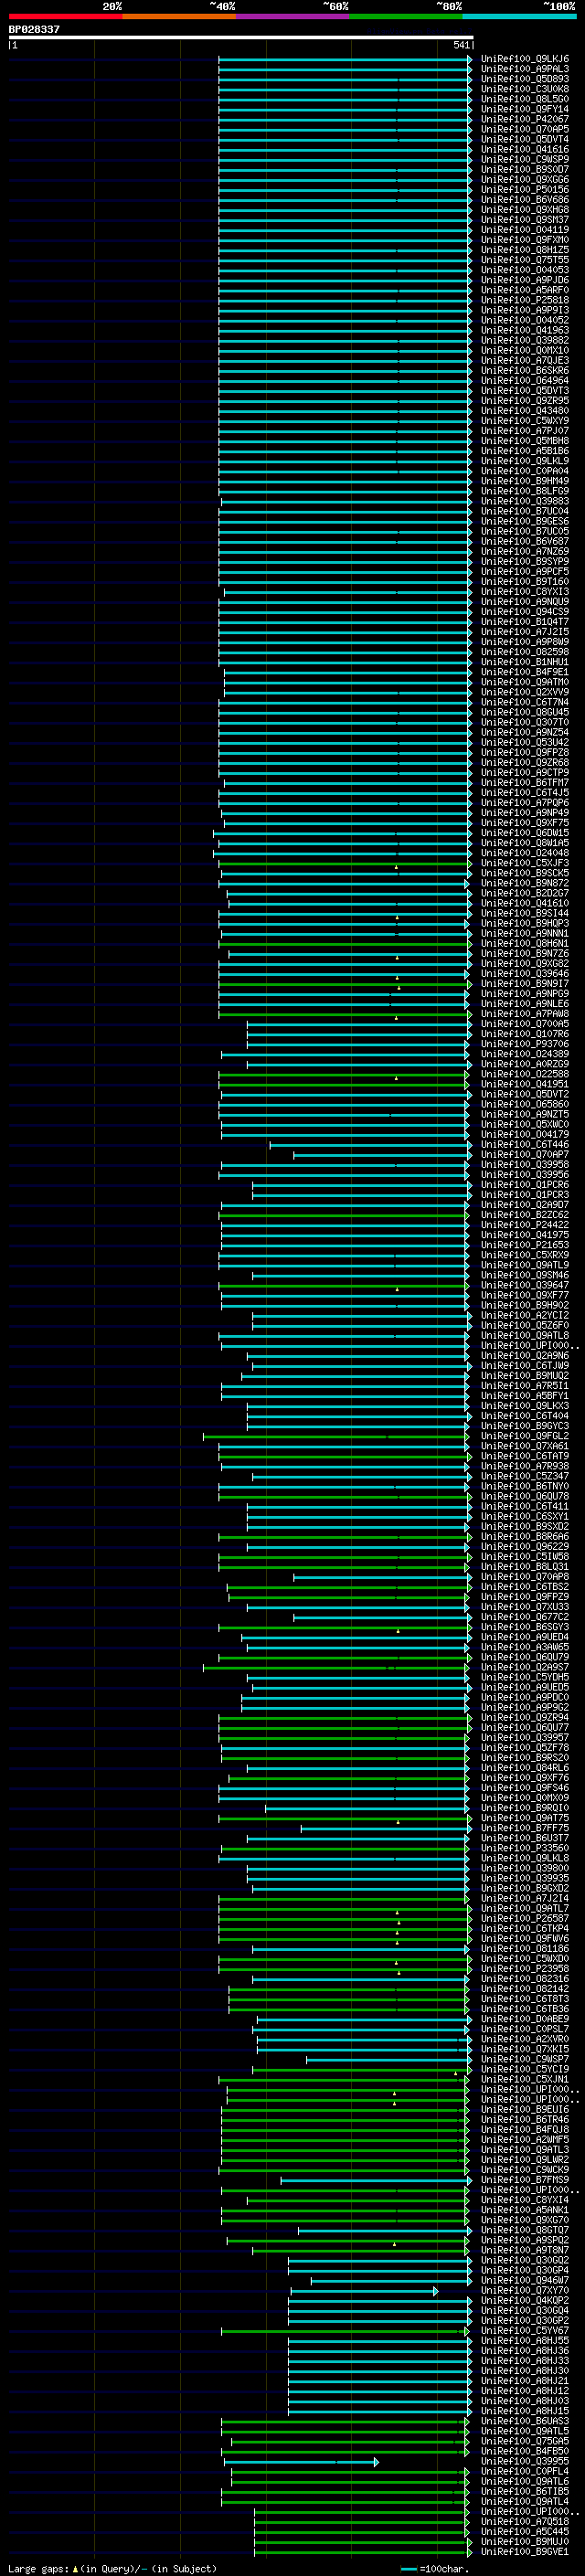Click the UniRef100_B6V686 label
The height and width of the screenshot is (2576, 585).
pos(525,200)
